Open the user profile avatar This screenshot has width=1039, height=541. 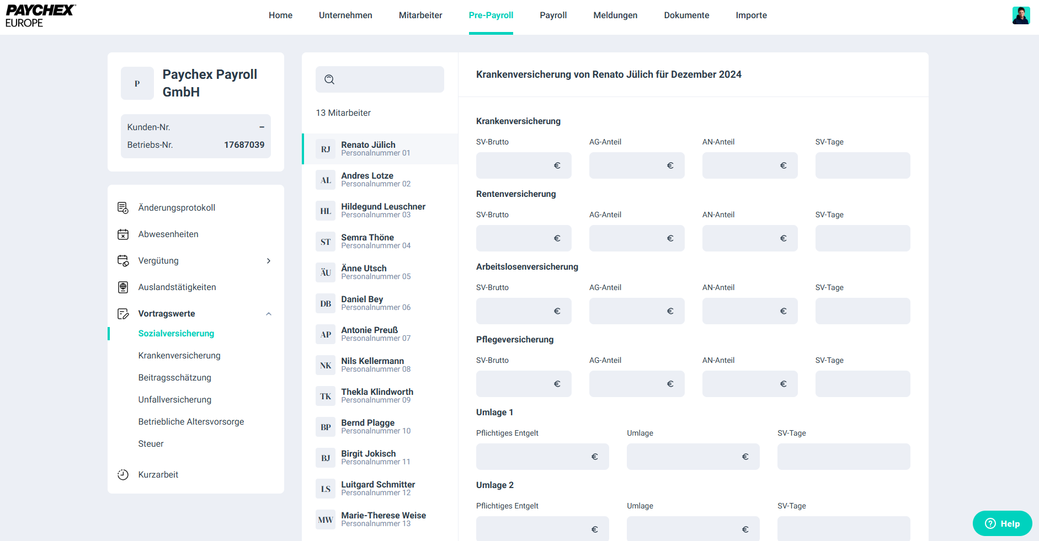[x=1021, y=15]
